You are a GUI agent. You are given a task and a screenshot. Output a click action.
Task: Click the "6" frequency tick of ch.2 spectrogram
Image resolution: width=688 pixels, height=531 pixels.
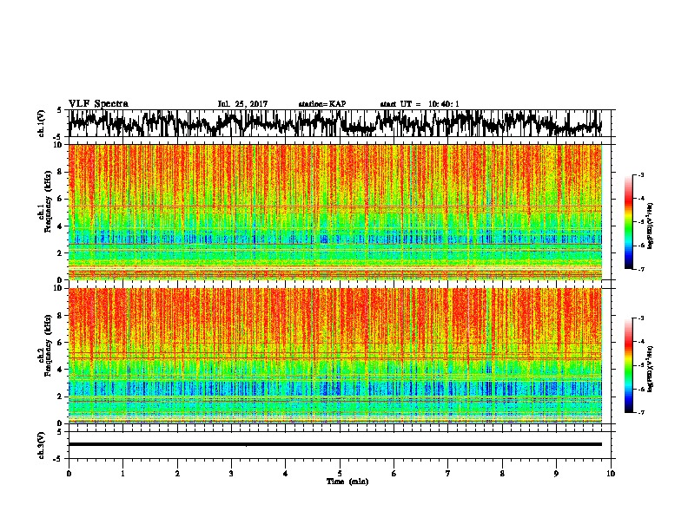[61, 343]
